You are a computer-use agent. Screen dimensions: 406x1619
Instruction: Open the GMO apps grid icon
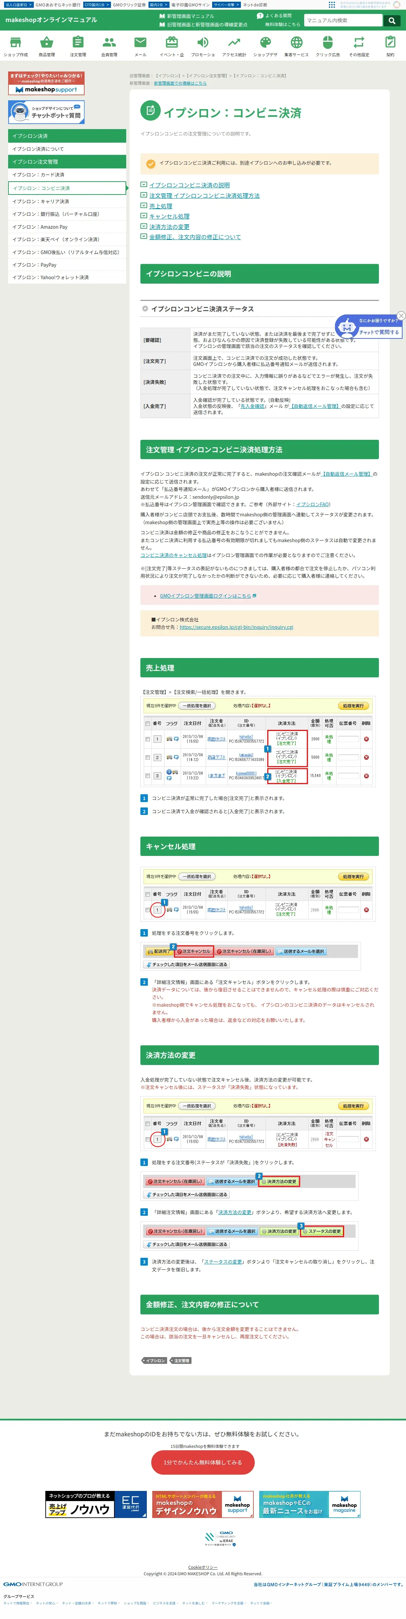[332, 4]
